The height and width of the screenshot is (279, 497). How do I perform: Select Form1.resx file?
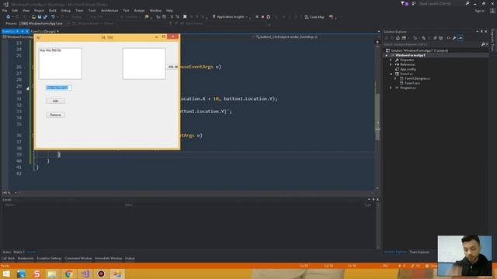412,83
